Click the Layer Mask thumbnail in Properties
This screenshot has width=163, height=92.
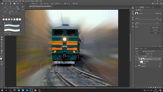[137, 13]
